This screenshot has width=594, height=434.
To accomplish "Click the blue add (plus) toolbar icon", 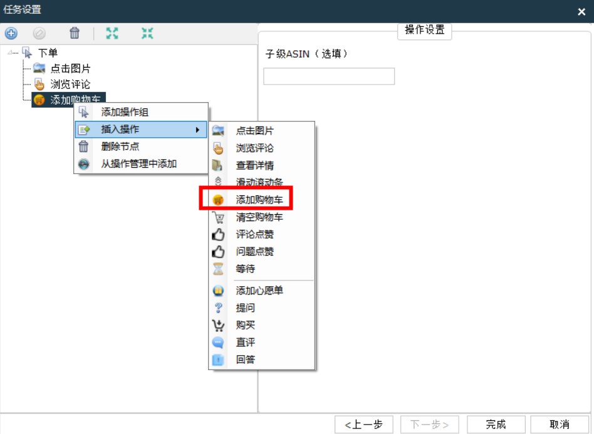I will [x=11, y=33].
